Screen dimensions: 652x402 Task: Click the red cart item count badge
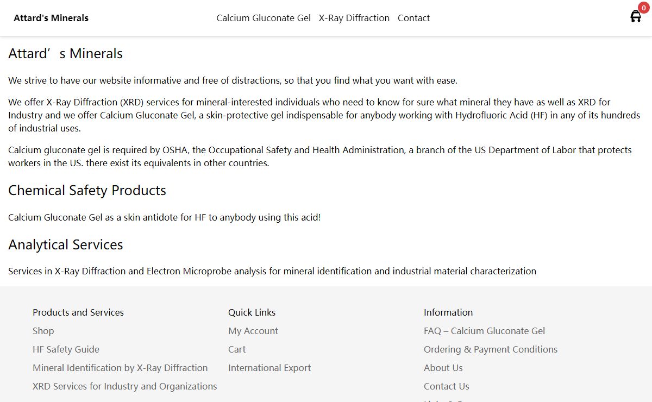click(643, 8)
